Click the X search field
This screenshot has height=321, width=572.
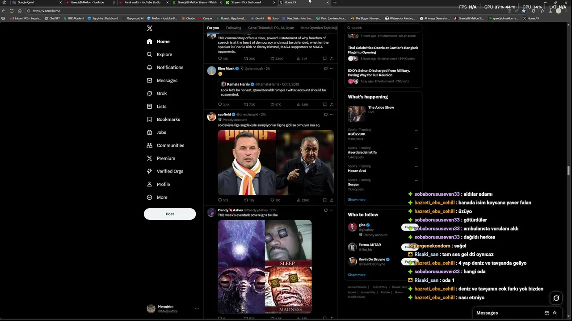(383, 28)
